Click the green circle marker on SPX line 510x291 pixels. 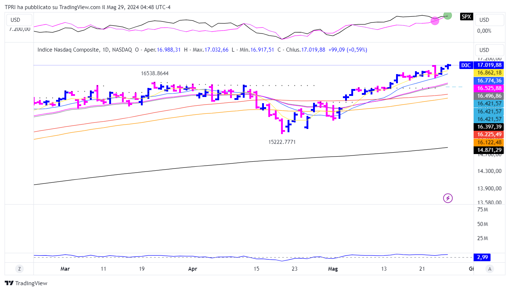[x=448, y=16]
